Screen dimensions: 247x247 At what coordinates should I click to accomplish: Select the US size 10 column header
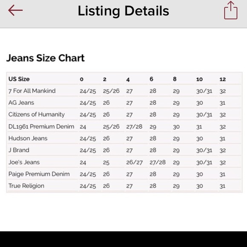(x=199, y=79)
